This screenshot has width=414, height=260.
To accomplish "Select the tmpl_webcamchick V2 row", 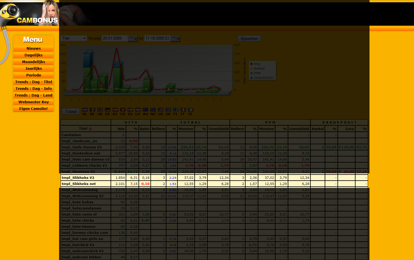I will click(x=214, y=251).
